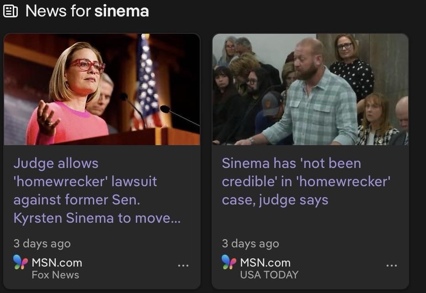Open the 'Sinema has not been credible' headline
Screen dimensions: 426x293
[306, 181]
